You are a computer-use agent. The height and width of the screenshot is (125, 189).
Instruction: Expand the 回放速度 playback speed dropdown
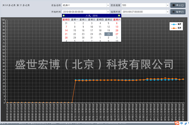(167, 5)
